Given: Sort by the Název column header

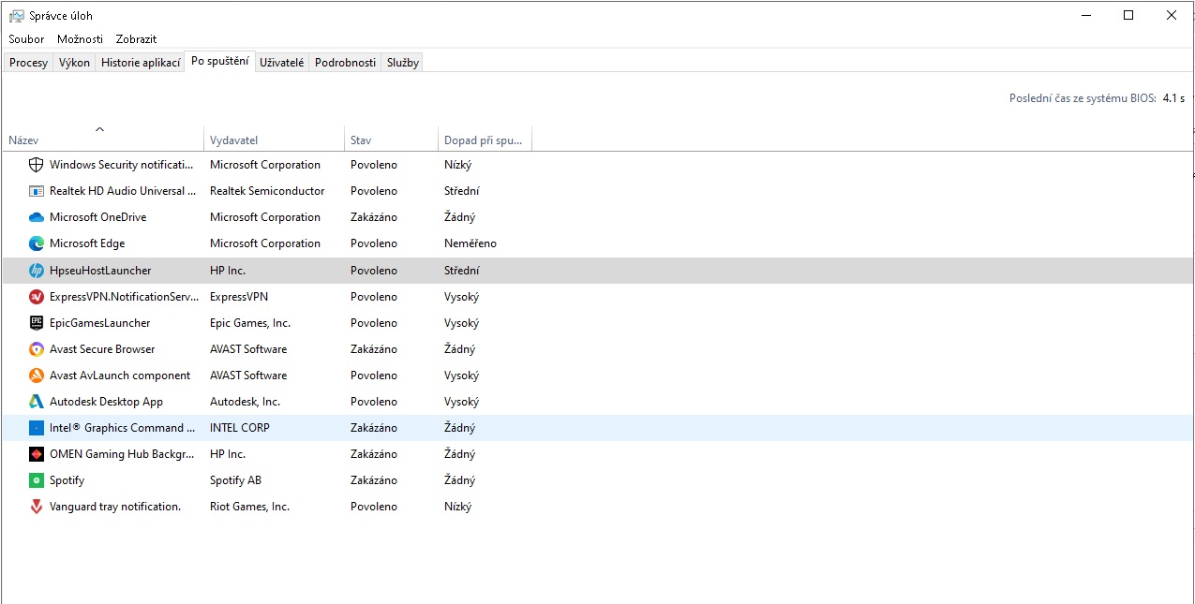Looking at the screenshot, I should 23,140.
